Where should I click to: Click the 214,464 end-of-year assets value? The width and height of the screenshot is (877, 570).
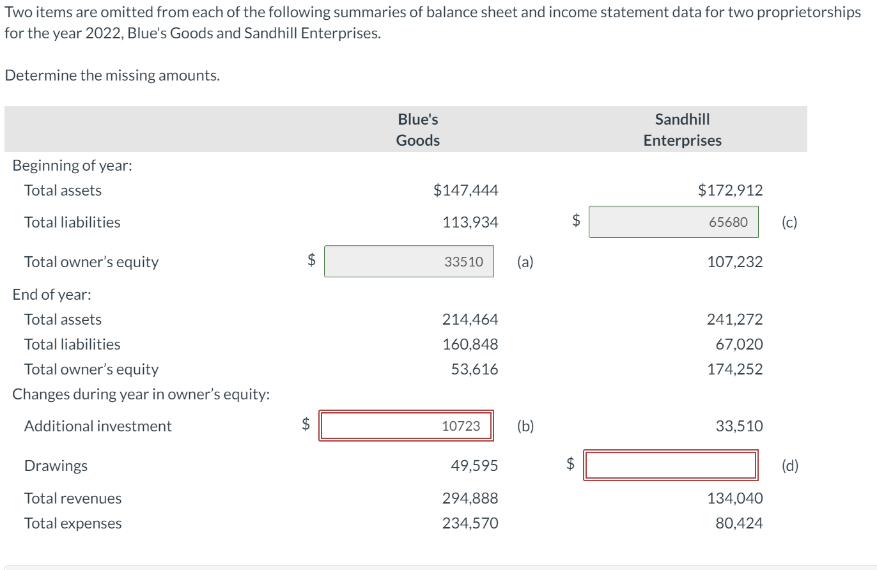470,319
